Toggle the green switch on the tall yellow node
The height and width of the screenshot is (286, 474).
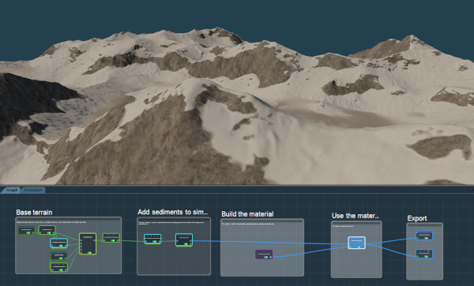pos(90,253)
